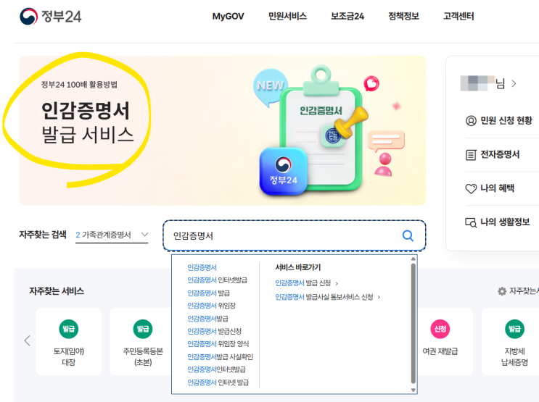Click the 신청 badge for 여권 재발급

tap(440, 329)
